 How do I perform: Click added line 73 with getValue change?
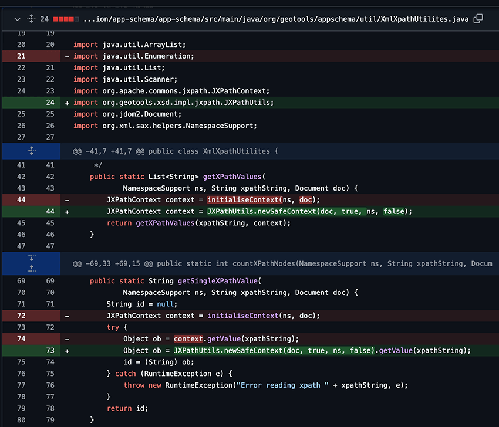click(x=264, y=350)
